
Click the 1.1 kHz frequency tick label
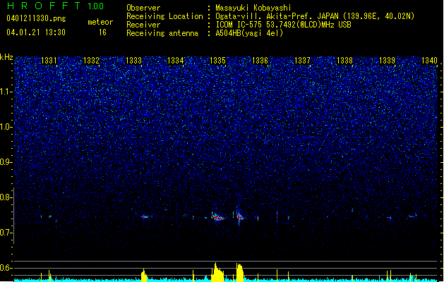click(6, 92)
